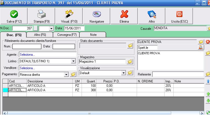Click the CLIENTE PROVA address text box
This screenshot has width=210, height=124.
171,60
